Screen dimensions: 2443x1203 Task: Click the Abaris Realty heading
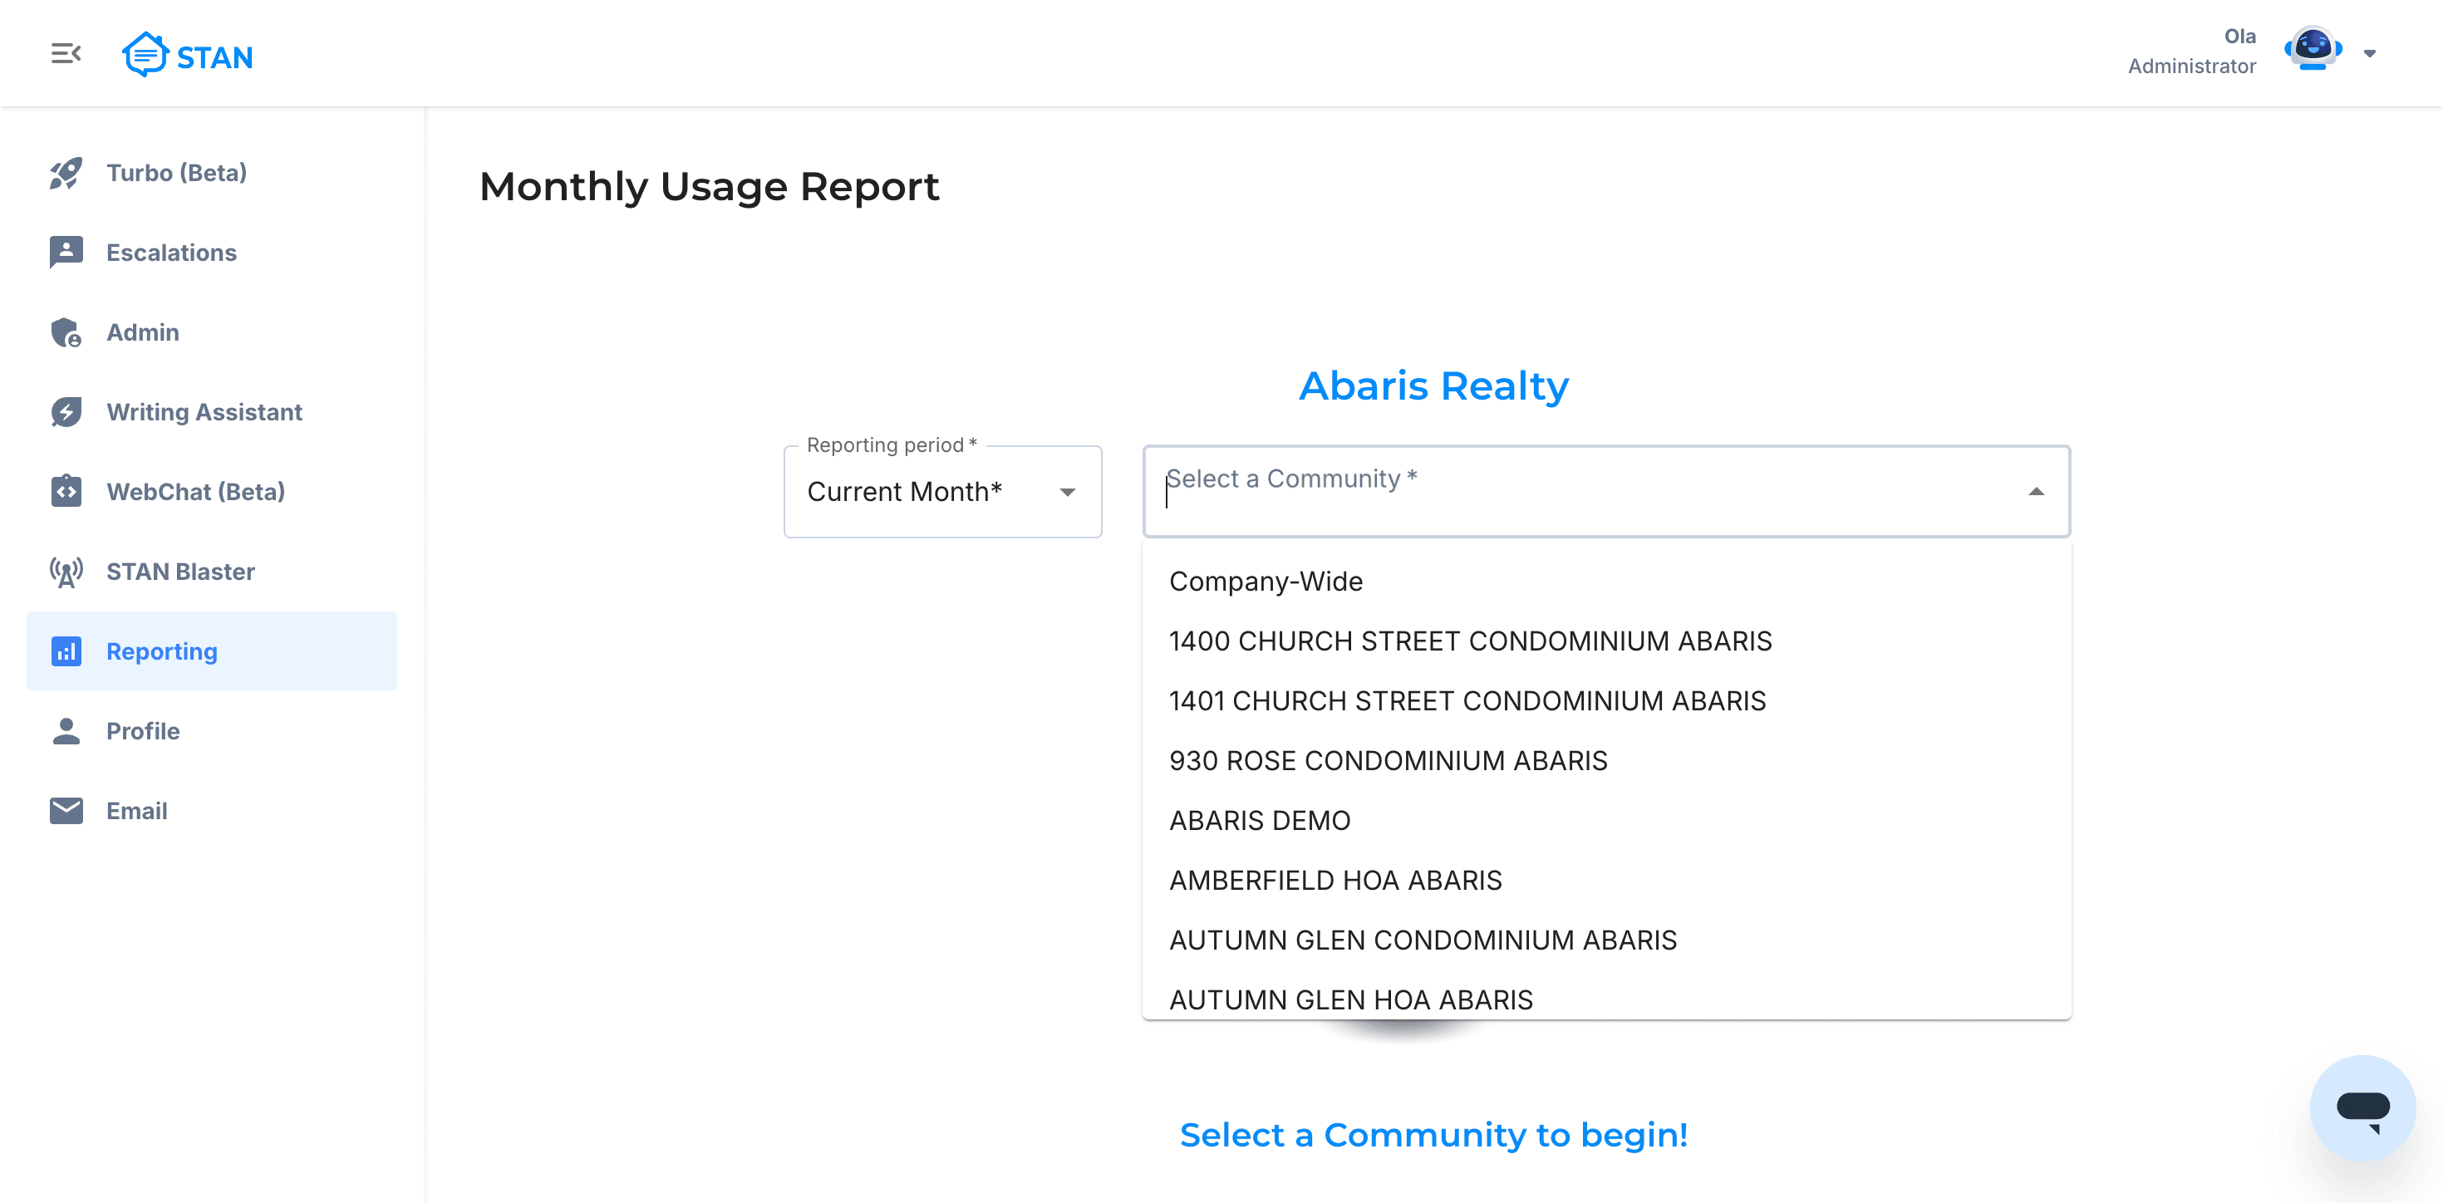click(1433, 385)
